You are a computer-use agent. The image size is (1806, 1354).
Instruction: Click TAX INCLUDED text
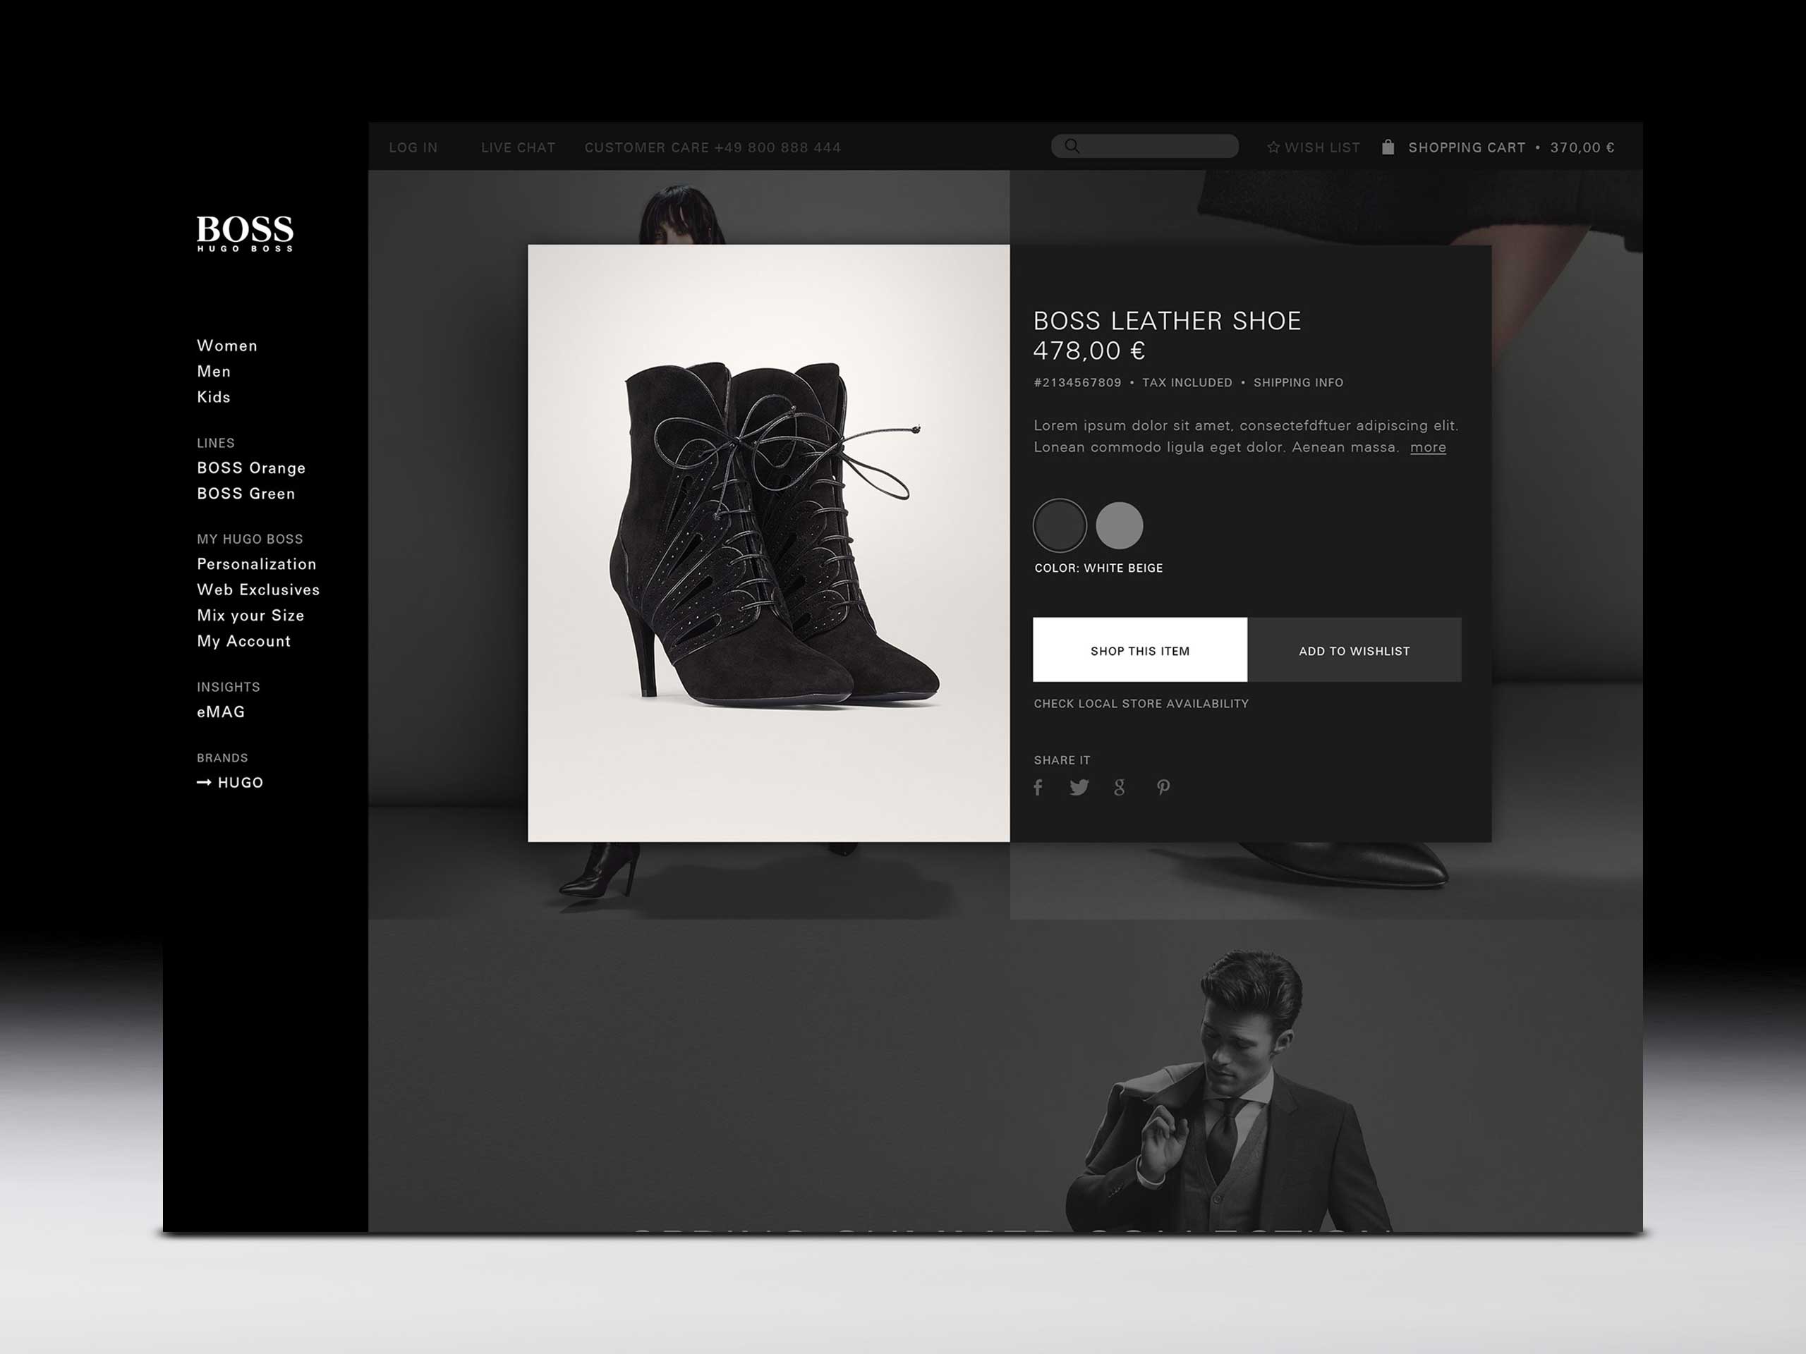click(1187, 383)
